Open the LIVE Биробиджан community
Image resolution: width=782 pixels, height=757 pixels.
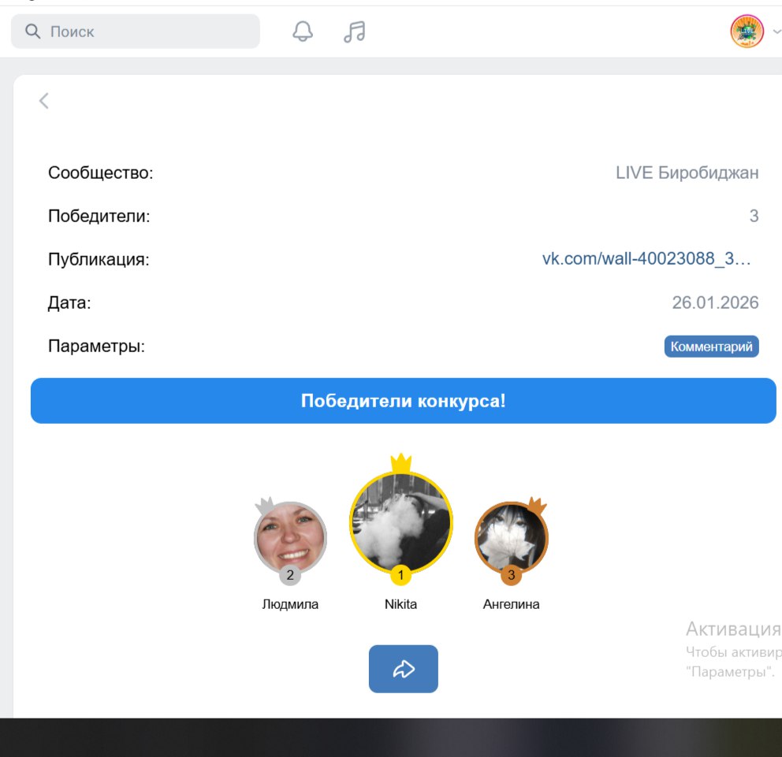tap(687, 173)
